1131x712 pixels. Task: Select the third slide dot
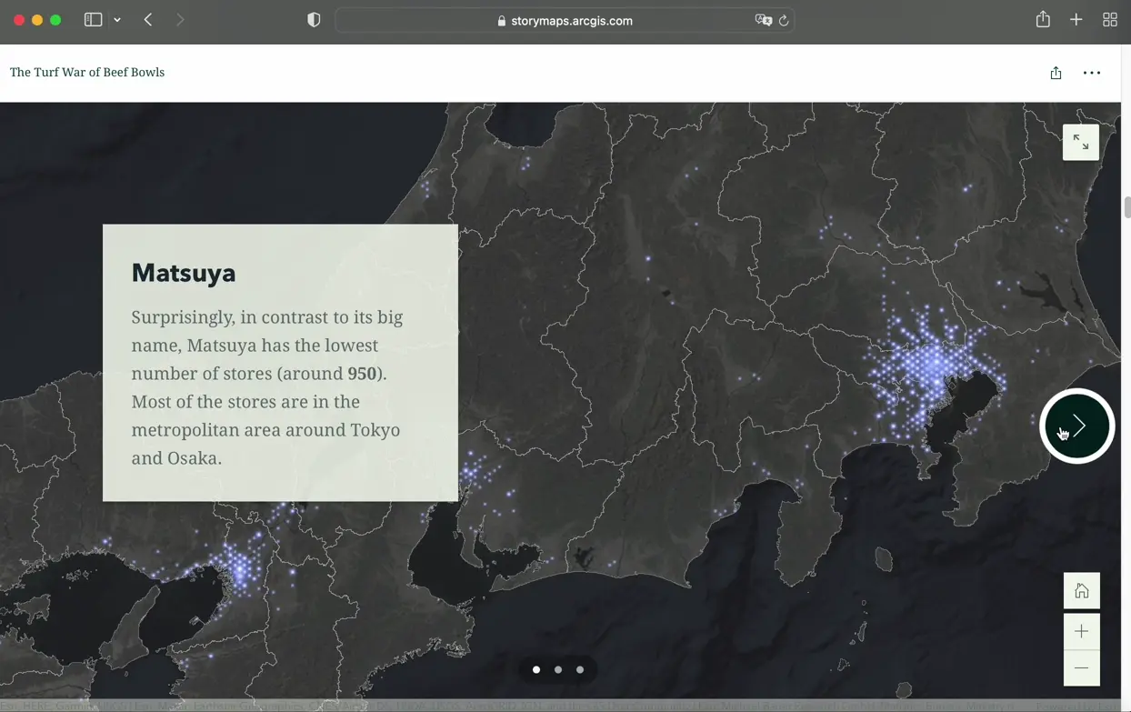point(580,670)
